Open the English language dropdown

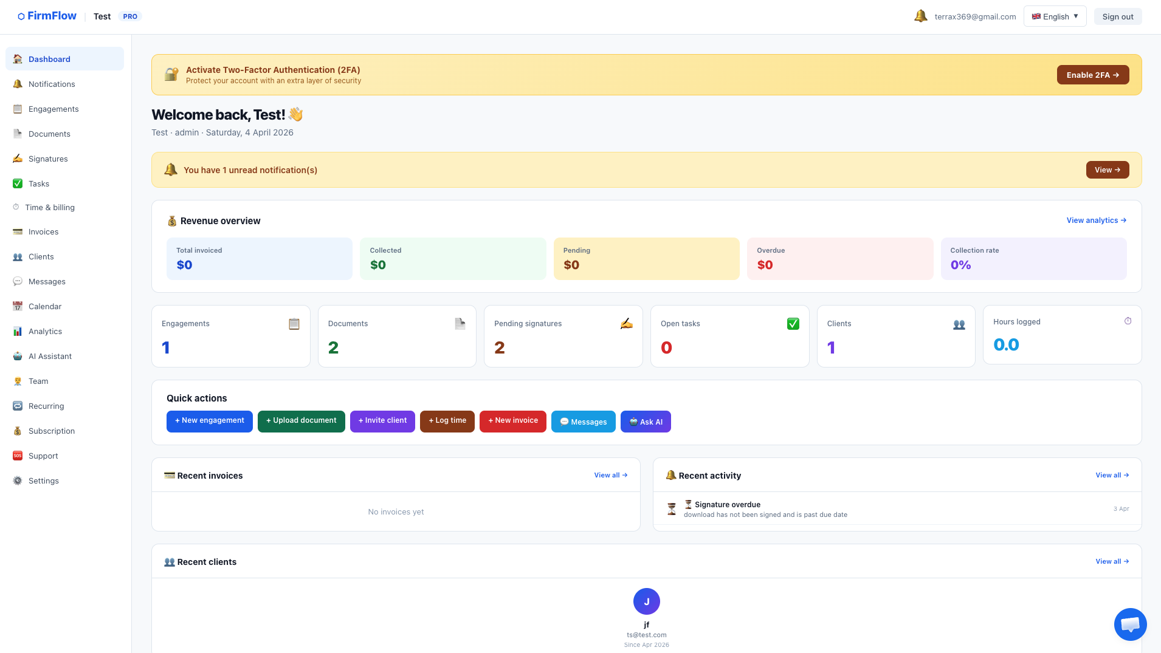tap(1055, 16)
